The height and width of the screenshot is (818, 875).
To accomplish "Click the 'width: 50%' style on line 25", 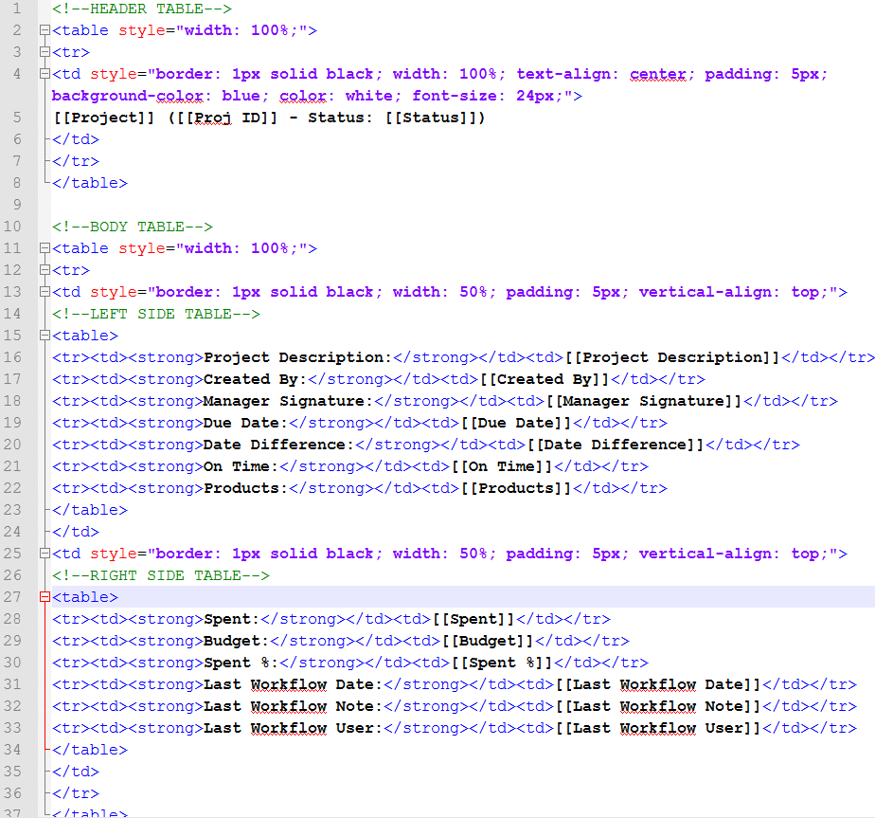I will (x=440, y=554).
